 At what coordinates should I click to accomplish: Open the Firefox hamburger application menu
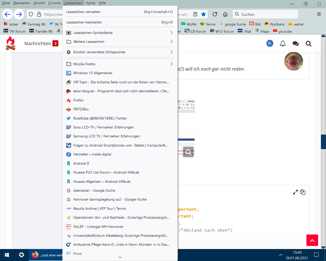(319, 14)
